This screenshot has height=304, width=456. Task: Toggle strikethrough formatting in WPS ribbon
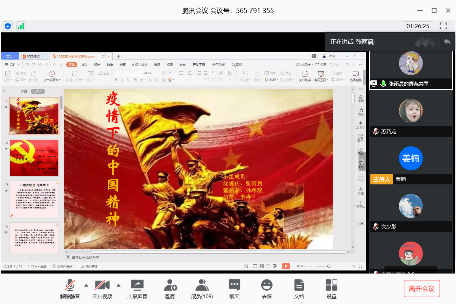click(135, 80)
